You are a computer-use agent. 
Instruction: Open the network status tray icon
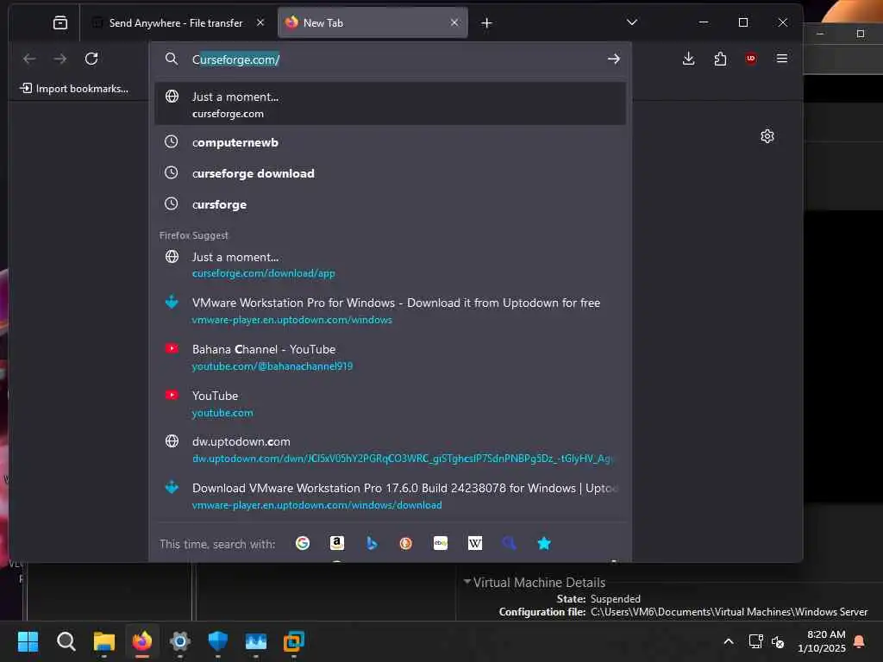pyautogui.click(x=755, y=641)
